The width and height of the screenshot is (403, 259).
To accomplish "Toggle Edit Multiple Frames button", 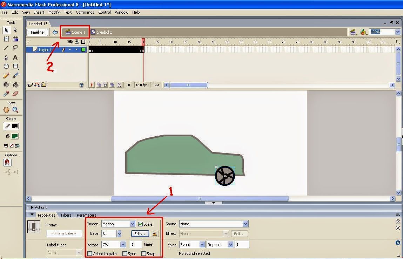I will (112, 85).
